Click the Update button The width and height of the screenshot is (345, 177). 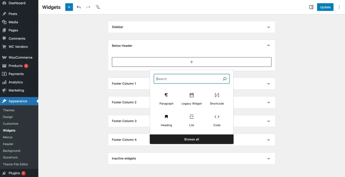tap(325, 7)
